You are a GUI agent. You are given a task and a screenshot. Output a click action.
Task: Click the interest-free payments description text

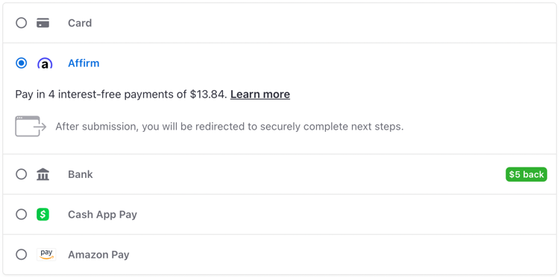tap(121, 95)
